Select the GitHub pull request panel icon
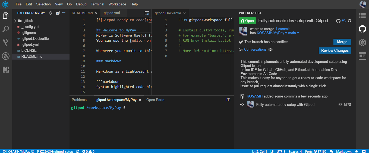Viewport: 369px width, 153px height. [x=362, y=29]
